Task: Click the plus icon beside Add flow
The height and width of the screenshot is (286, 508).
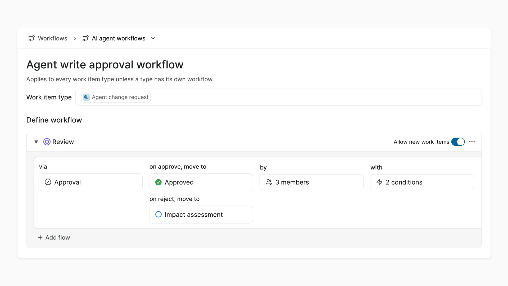Action: pos(40,238)
